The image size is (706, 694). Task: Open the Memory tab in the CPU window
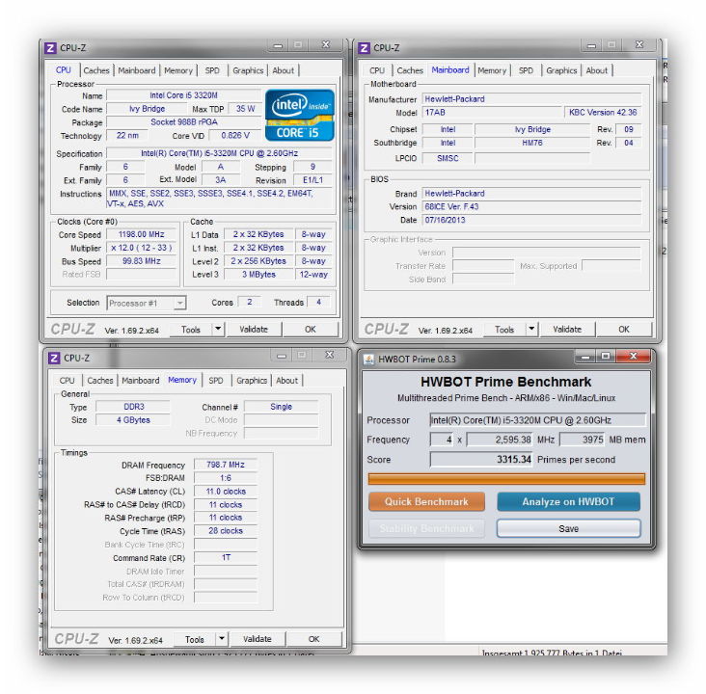point(177,70)
